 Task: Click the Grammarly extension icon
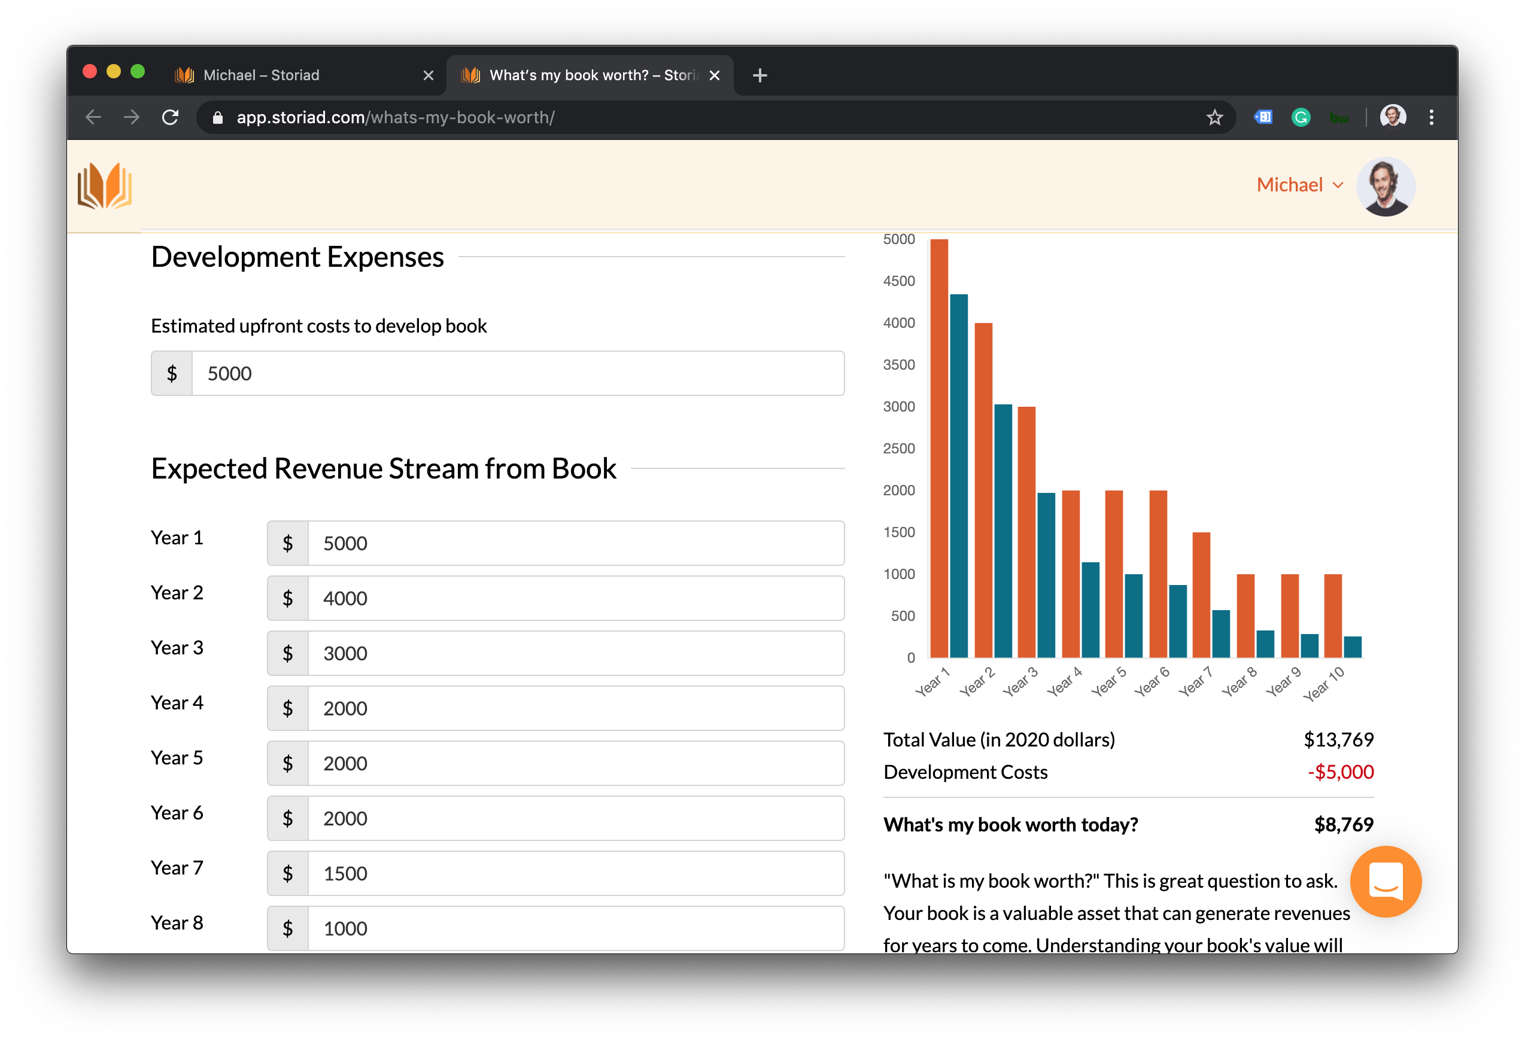[1300, 117]
